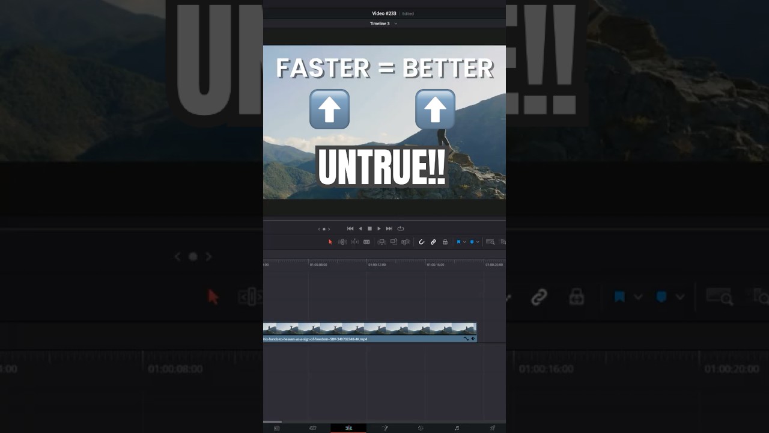Click ruler at timecode 01:00:12:00
Screen dimensions: 769x433
pyautogui.click(x=377, y=265)
